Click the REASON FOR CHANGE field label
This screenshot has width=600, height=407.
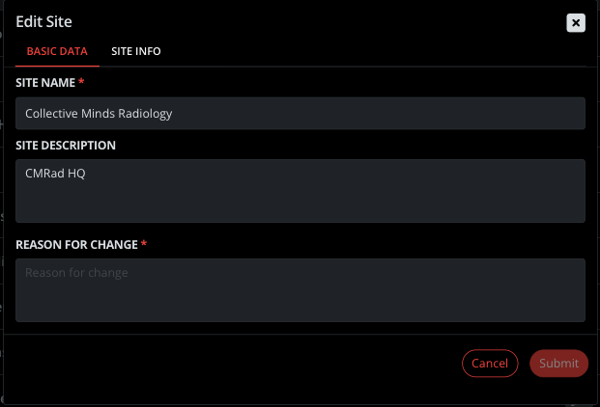76,245
